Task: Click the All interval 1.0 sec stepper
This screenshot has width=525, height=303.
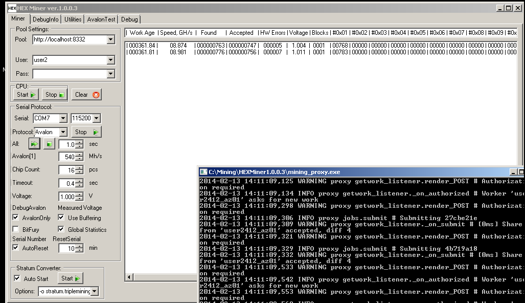Action: point(79,144)
